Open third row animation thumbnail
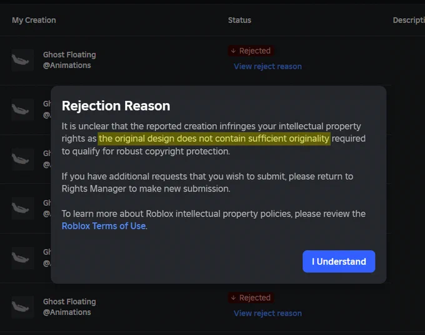Screen dimensions: 425x335 [x=22, y=159]
